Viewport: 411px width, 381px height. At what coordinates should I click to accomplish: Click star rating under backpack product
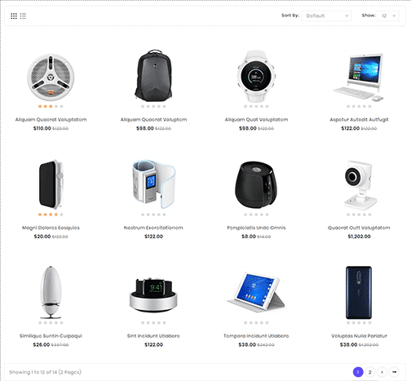click(153, 106)
